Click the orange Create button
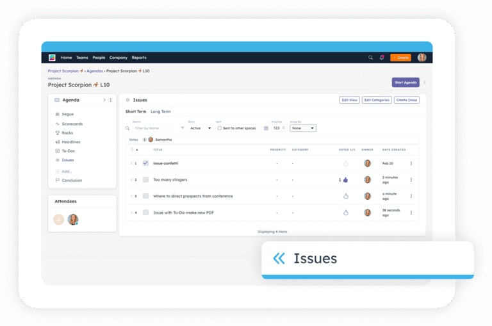492x326 pixels. [x=400, y=58]
